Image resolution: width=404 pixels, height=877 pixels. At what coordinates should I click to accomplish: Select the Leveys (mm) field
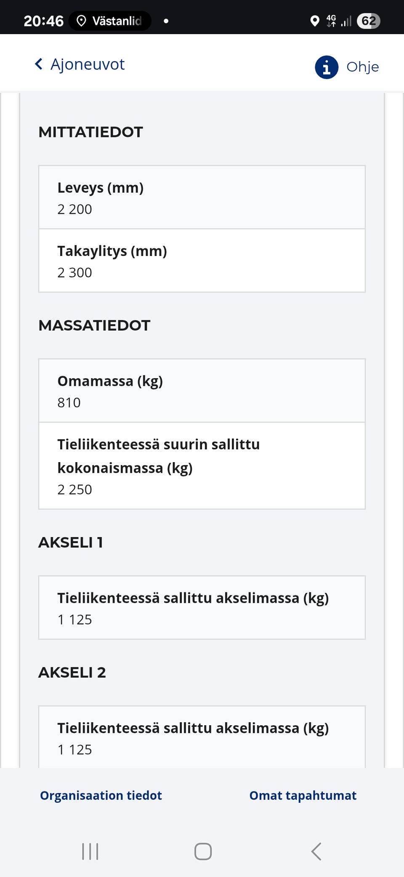click(x=202, y=197)
